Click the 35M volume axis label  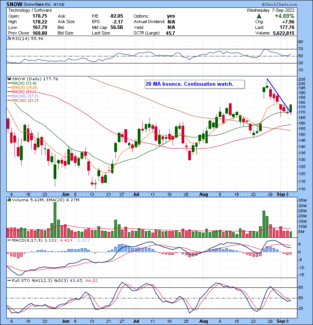pos(302,200)
